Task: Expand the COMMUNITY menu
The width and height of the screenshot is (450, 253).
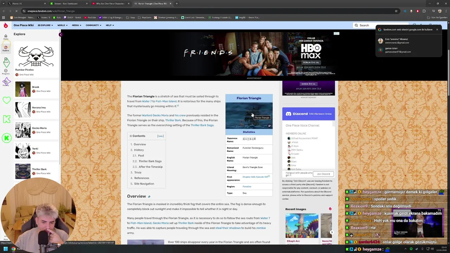Action: [94, 25]
